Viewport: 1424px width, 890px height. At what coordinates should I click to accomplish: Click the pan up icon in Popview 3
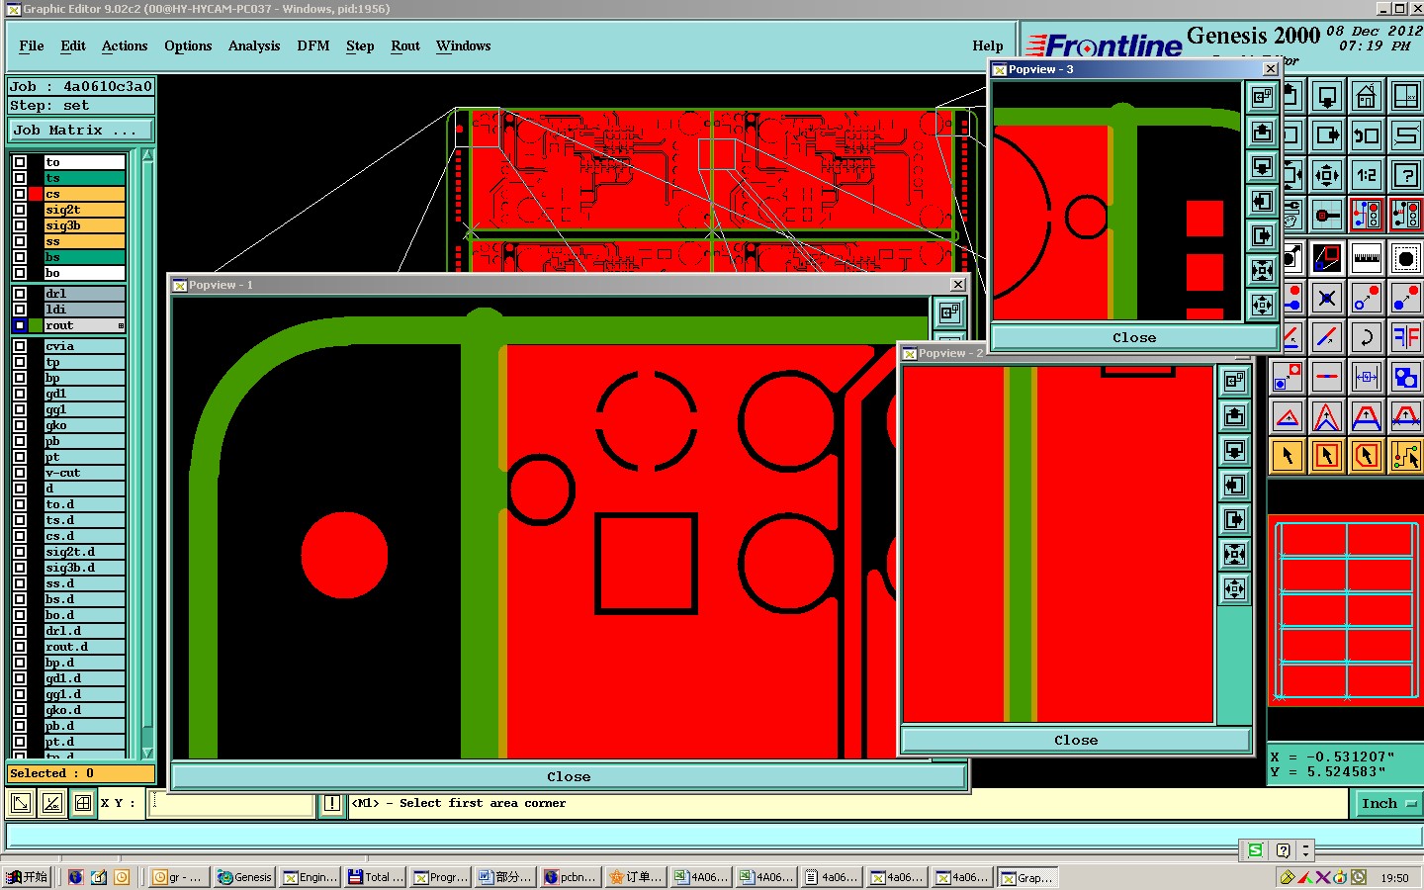(1262, 132)
